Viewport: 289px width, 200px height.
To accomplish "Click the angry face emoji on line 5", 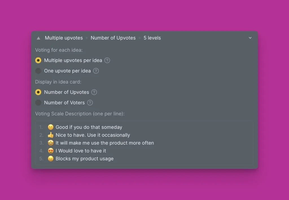I will (51, 159).
